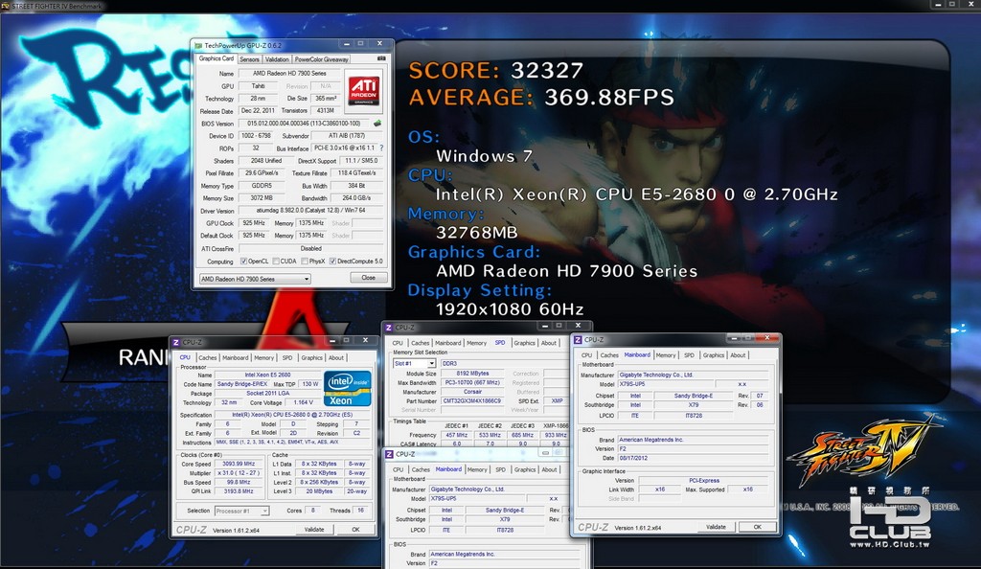Viewport: 981px width, 569px height.
Task: Switch to the Sensors tab in GPU-Z
Action: point(249,59)
